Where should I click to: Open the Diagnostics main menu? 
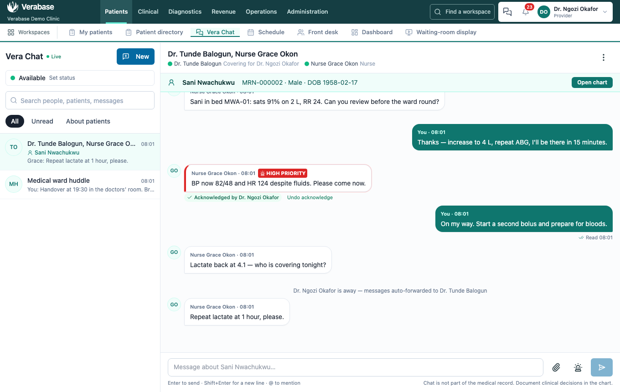[x=185, y=12]
